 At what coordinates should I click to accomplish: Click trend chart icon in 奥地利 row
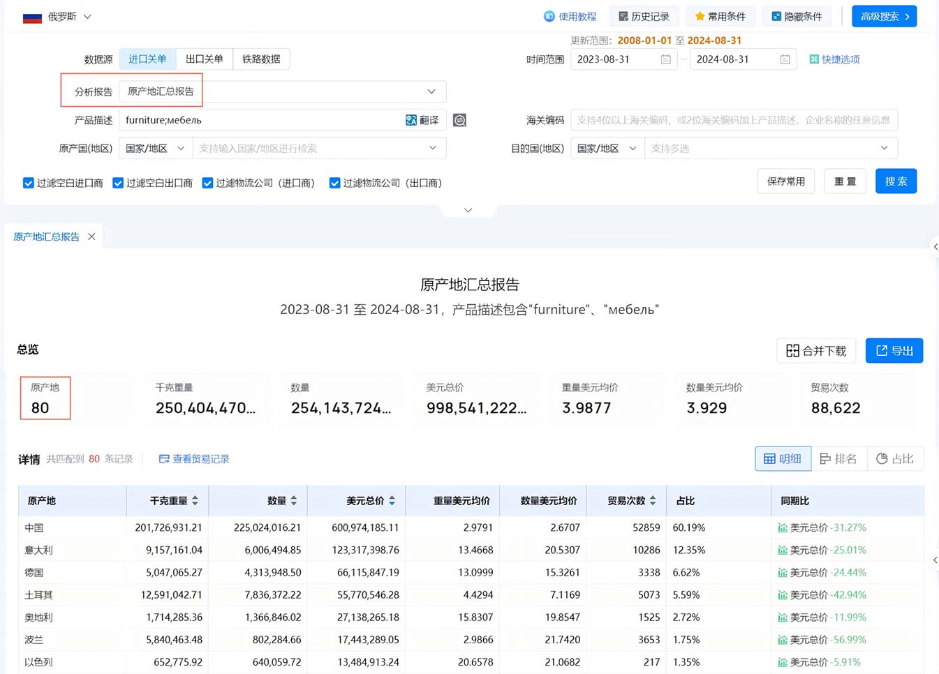[783, 617]
